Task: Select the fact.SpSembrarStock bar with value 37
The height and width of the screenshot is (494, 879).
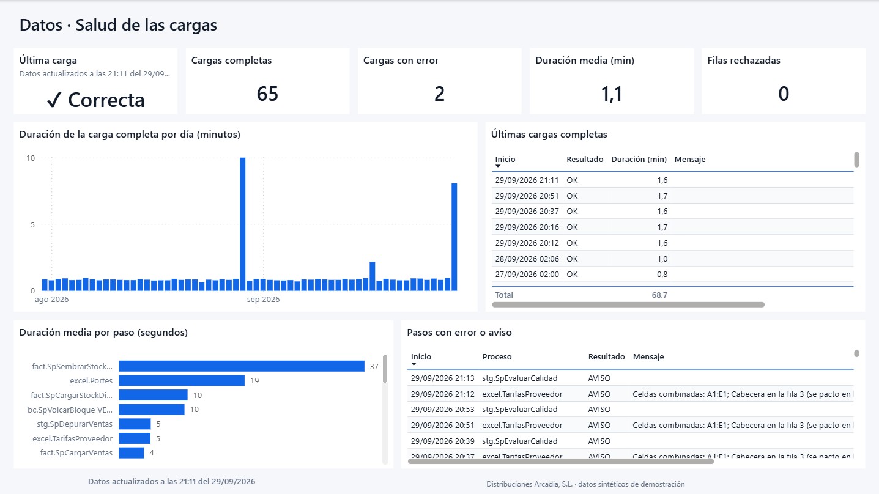Action: pos(242,366)
